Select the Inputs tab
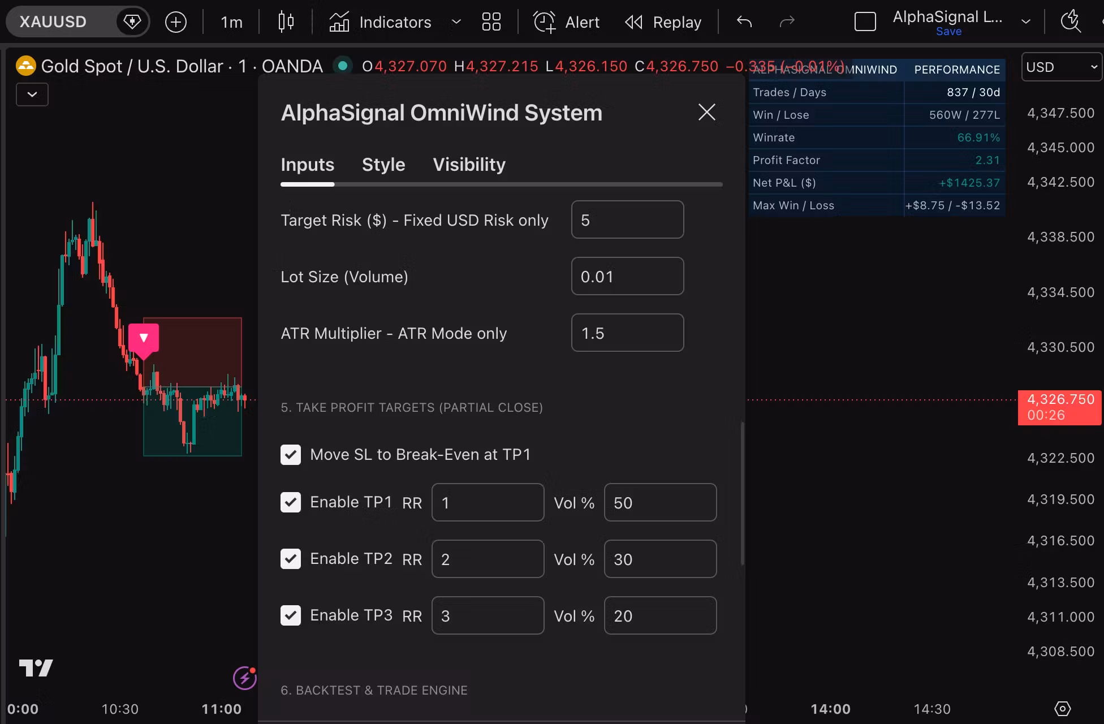 coord(308,165)
